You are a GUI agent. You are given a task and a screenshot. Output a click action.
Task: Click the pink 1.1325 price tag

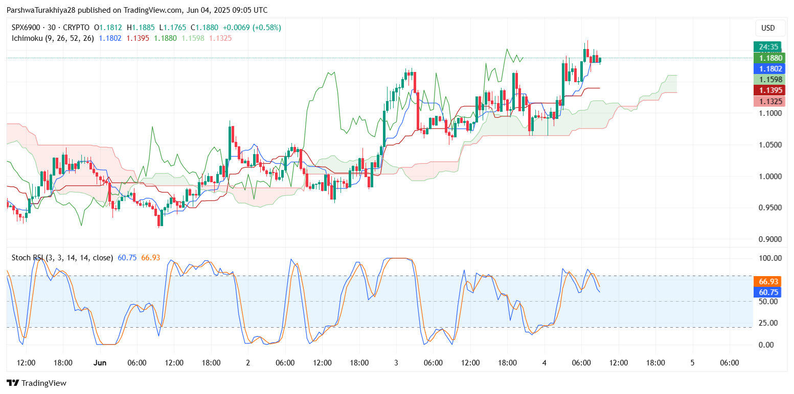[768, 101]
